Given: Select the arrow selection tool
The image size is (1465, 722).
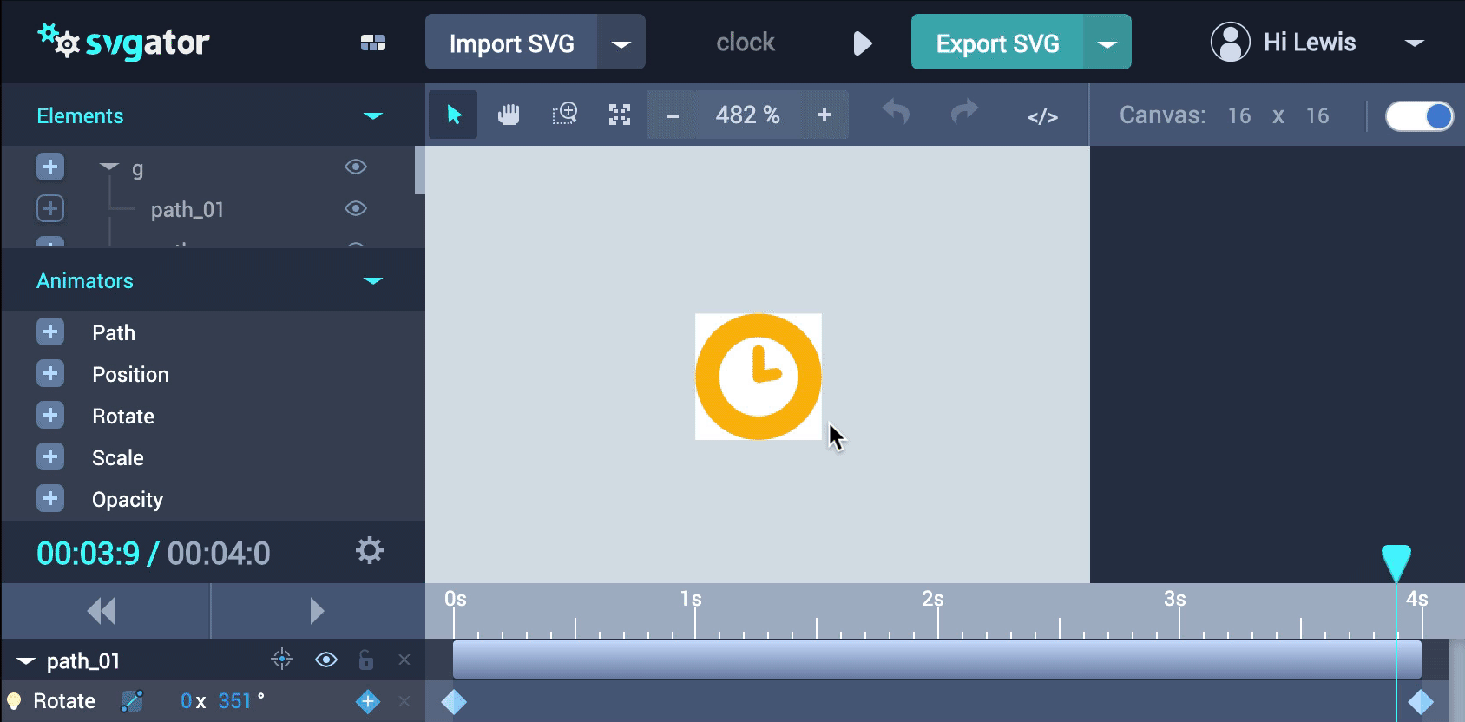Looking at the screenshot, I should [453, 115].
